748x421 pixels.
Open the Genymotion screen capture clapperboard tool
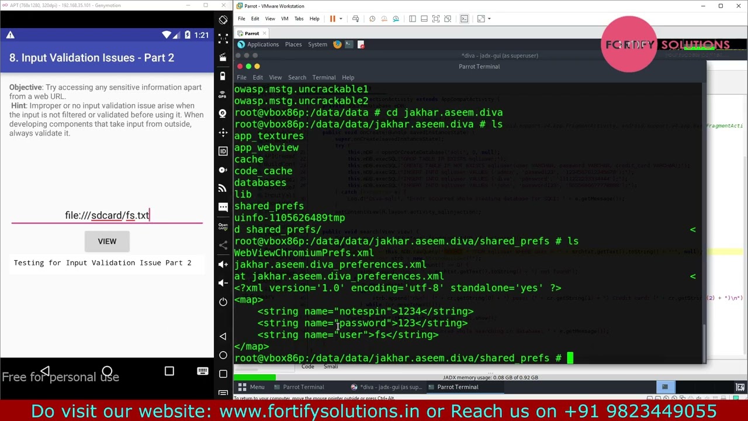pos(223,57)
